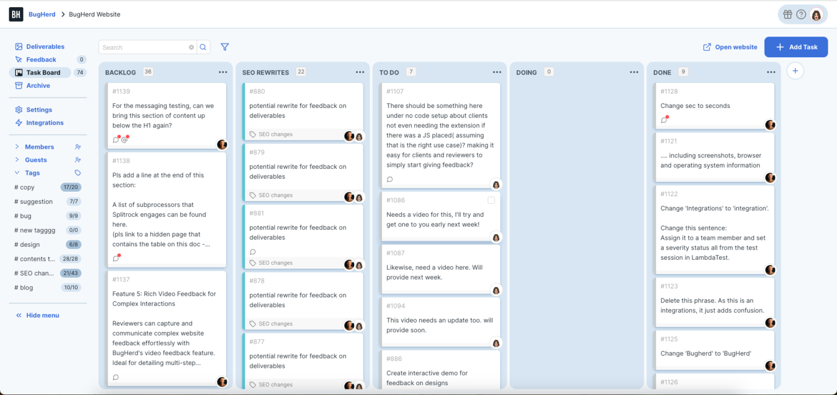Image resolution: width=837 pixels, height=395 pixels.
Task: Click the Settings gear icon
Action: (x=19, y=110)
